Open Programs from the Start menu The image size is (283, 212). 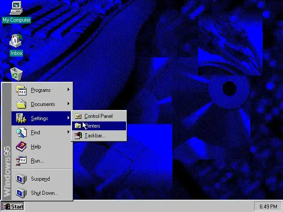[42, 90]
